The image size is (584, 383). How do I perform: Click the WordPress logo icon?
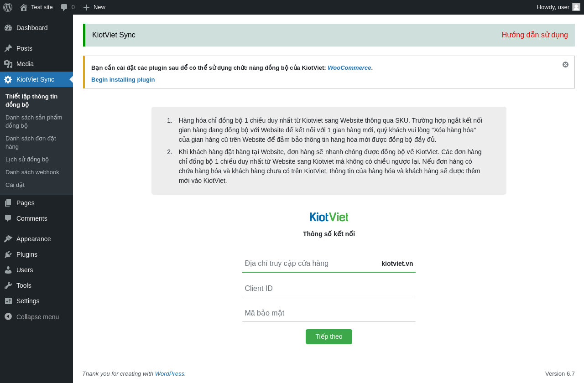(x=8, y=7)
